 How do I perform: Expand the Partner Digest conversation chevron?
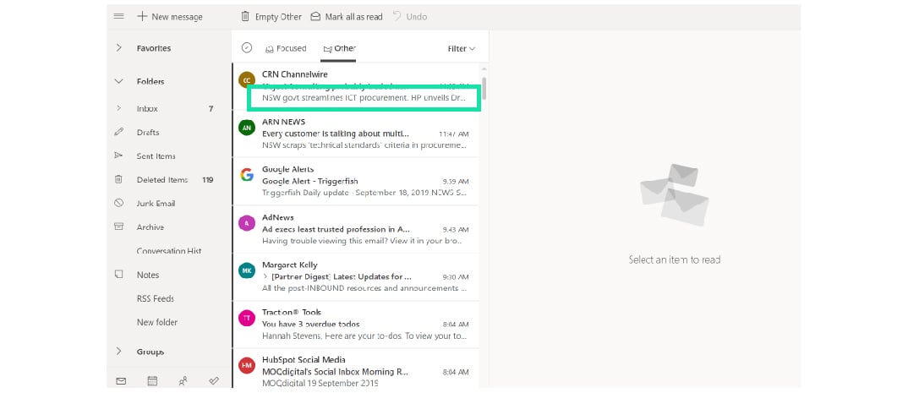(265, 276)
